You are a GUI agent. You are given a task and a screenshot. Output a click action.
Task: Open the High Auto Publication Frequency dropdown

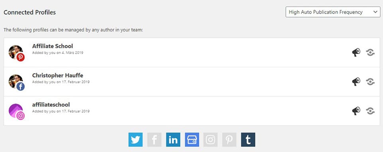click(333, 12)
